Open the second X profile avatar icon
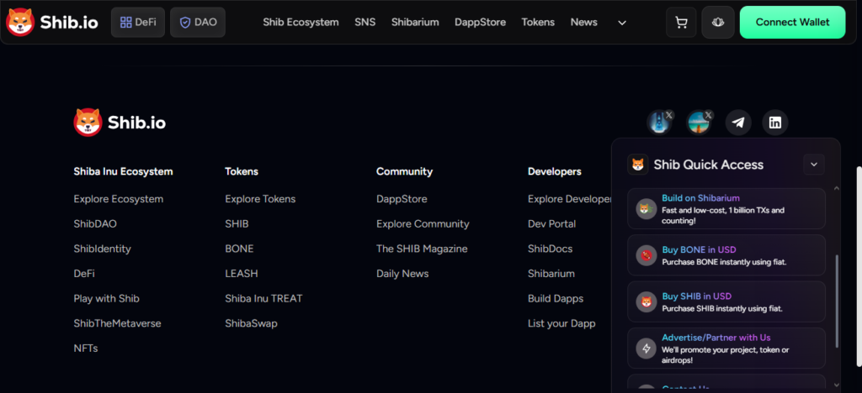 [699, 123]
